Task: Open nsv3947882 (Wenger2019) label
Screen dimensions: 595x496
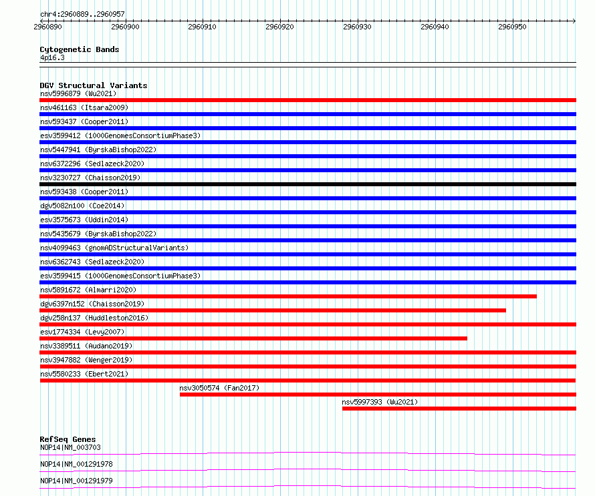Action: tap(86, 360)
